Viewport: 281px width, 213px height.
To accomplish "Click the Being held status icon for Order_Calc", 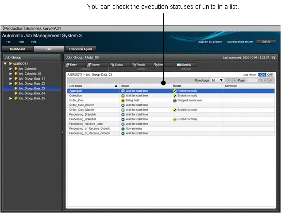I will coord(123,100).
